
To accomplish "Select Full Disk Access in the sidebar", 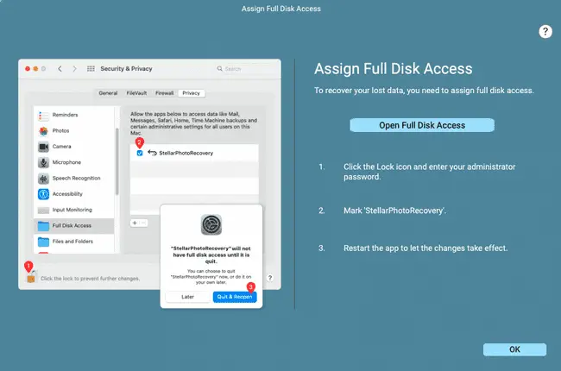I will click(74, 225).
